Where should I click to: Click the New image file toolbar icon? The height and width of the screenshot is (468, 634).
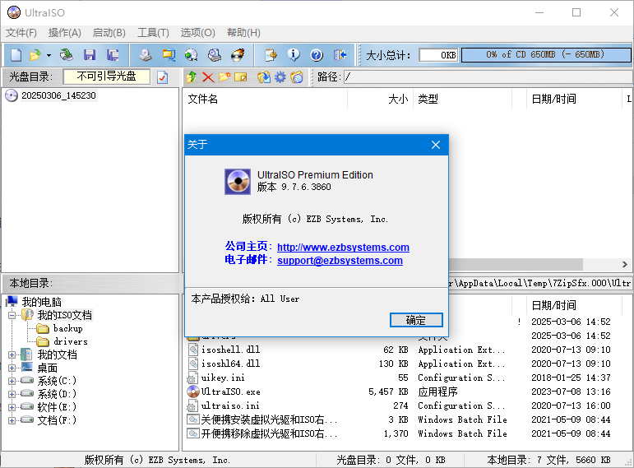[16, 54]
